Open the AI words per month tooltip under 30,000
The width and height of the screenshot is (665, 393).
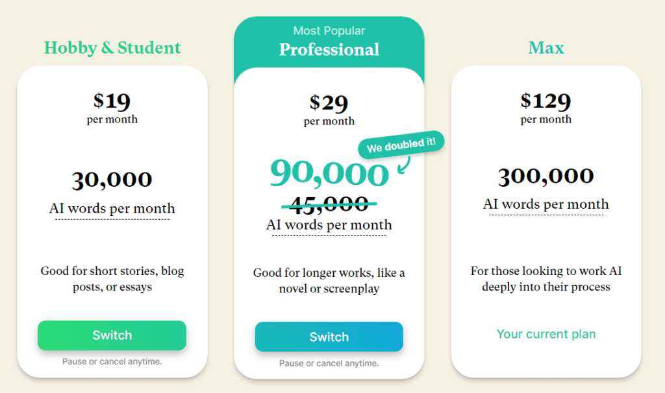[112, 208]
